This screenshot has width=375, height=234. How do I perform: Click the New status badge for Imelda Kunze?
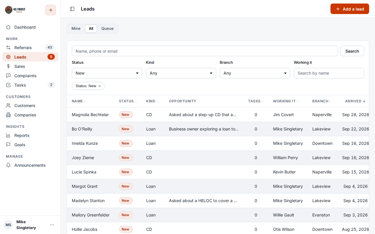[x=125, y=143]
